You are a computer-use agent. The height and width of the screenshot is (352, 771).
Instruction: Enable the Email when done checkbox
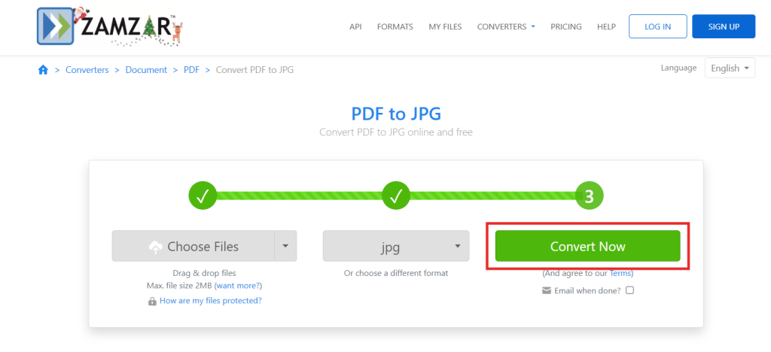pyautogui.click(x=630, y=290)
